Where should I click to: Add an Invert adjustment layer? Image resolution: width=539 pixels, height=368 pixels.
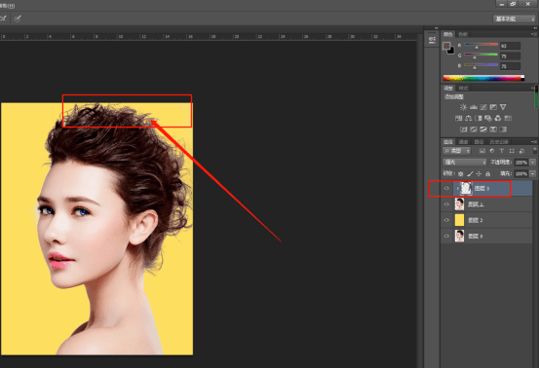[464, 129]
